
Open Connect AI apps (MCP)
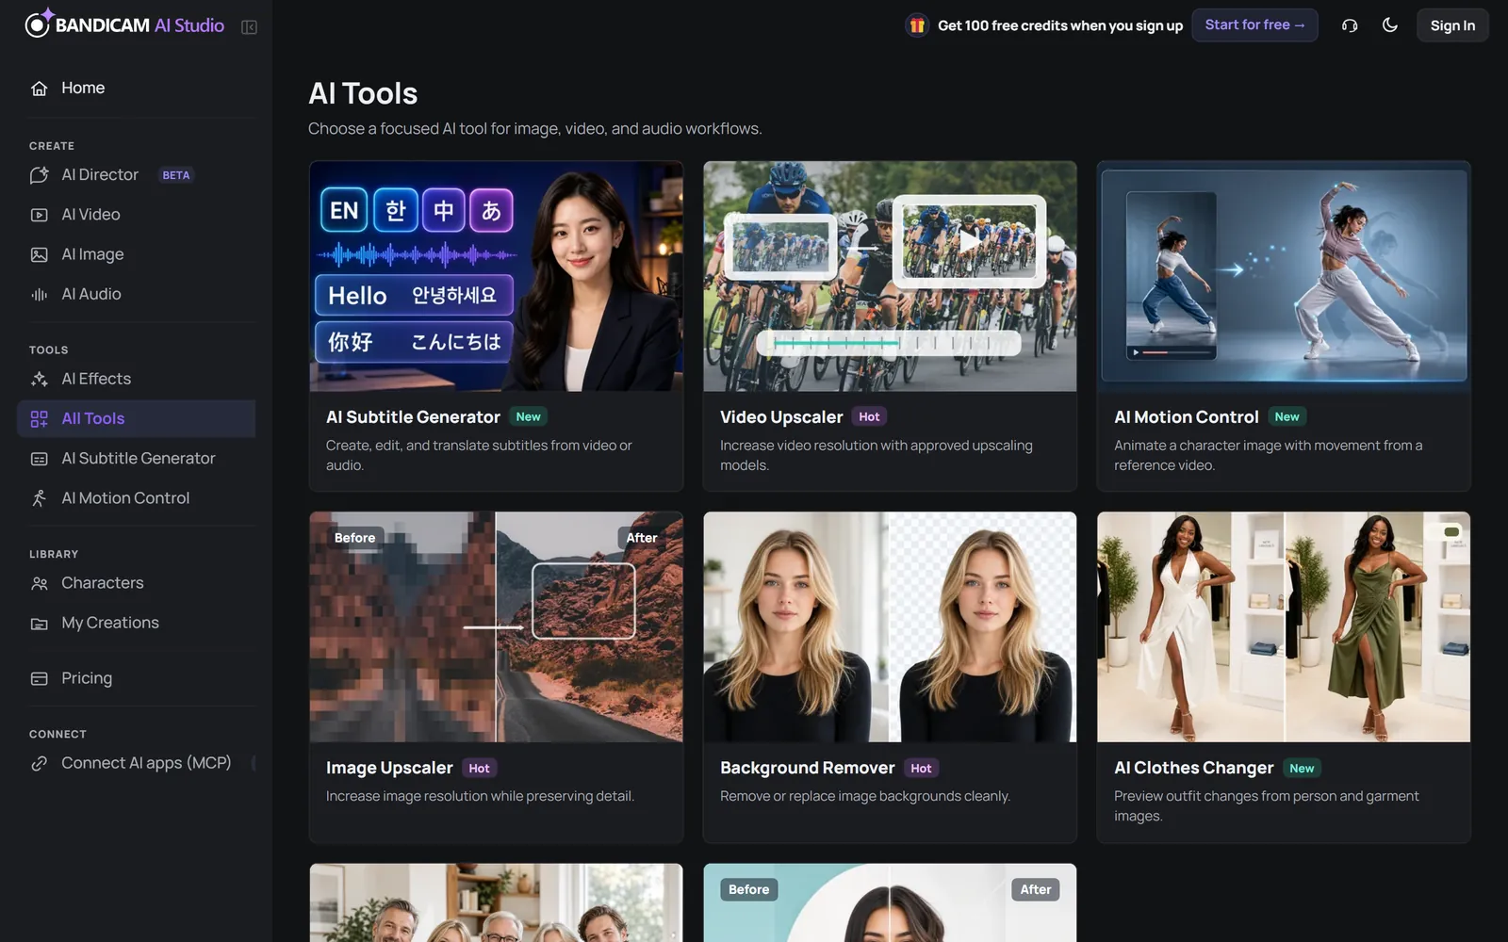[137, 763]
